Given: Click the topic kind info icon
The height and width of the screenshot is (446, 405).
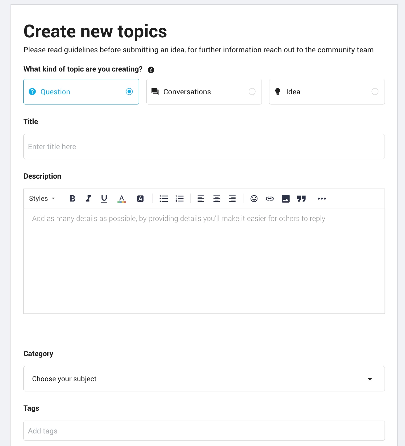Looking at the screenshot, I should coord(151,70).
